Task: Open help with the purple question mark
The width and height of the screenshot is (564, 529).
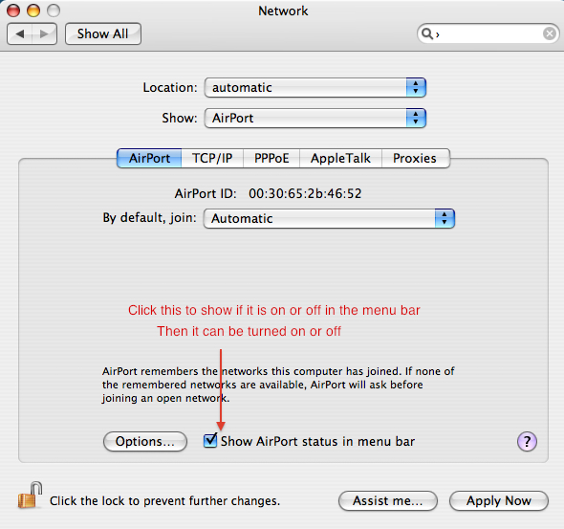Action: pyautogui.click(x=527, y=441)
